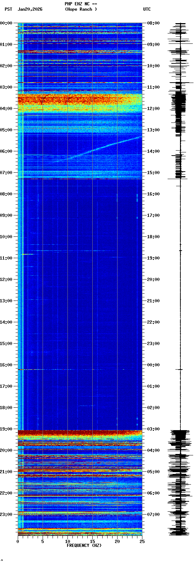Click the 06:00 PST time label

click(6, 151)
